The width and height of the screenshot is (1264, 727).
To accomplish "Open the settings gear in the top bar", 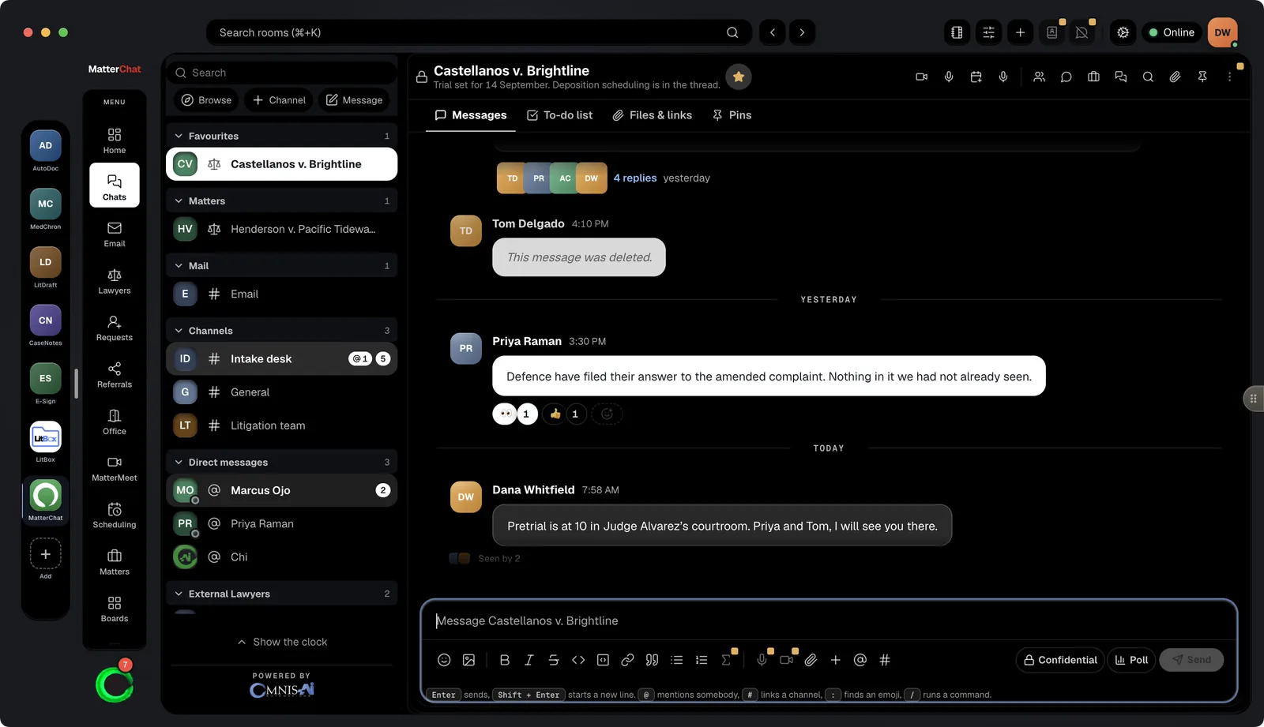I will (x=1123, y=32).
